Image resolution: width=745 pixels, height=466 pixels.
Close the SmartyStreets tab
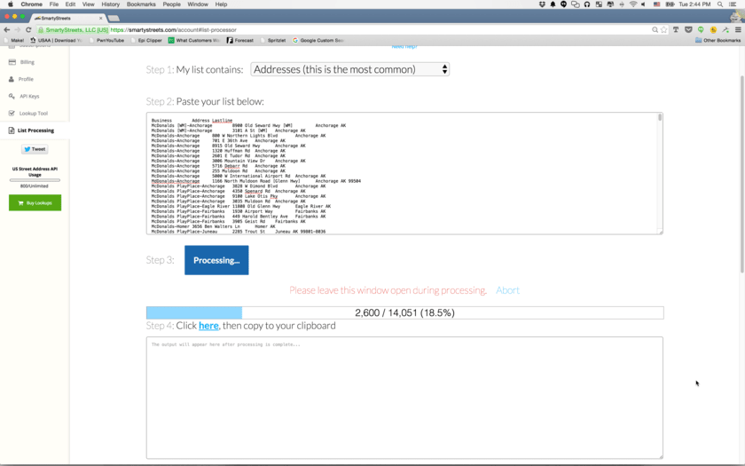point(101,18)
